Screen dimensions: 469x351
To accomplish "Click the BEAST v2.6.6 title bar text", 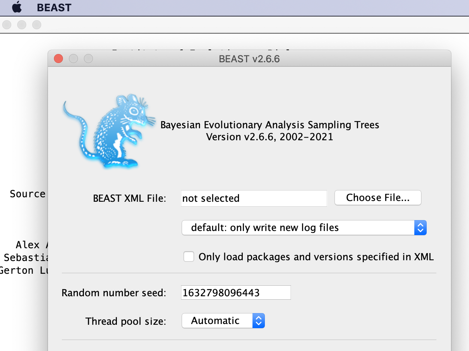I will tap(249, 59).
